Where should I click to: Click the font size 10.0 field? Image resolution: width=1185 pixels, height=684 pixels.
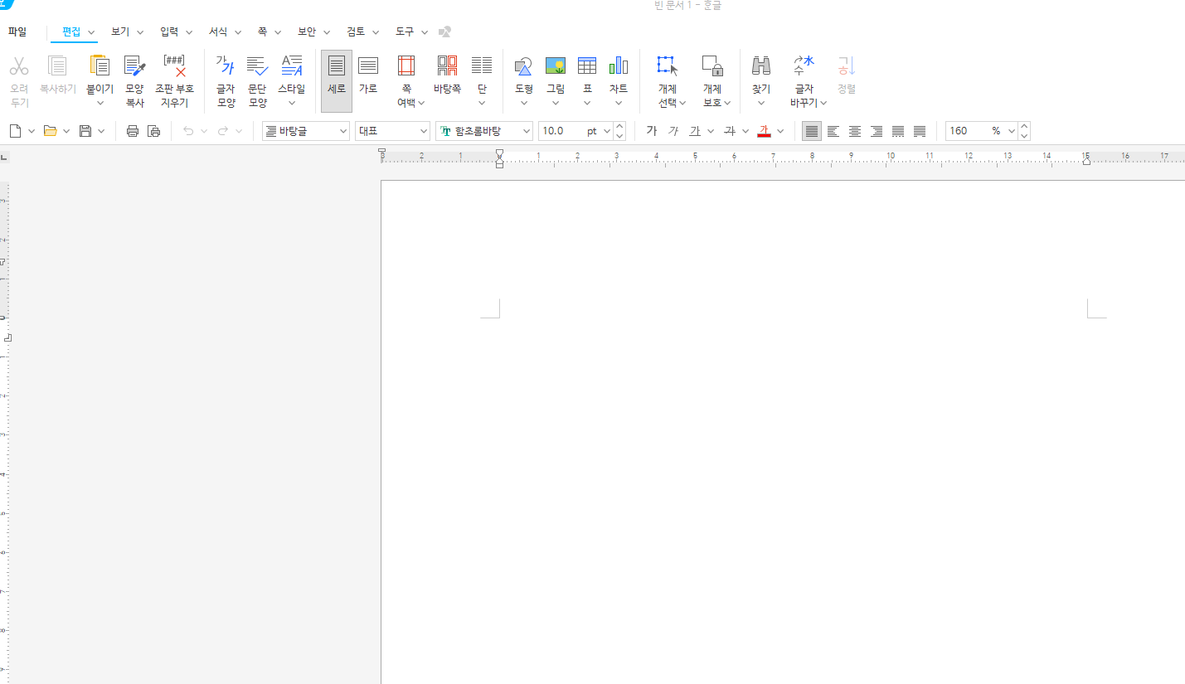click(561, 131)
